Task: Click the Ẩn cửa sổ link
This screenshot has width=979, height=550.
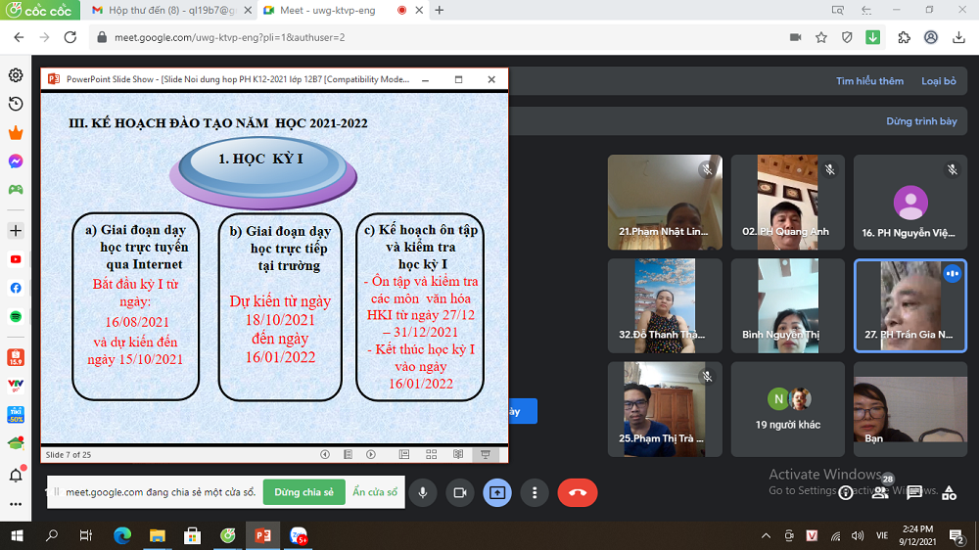Action: pos(375,492)
